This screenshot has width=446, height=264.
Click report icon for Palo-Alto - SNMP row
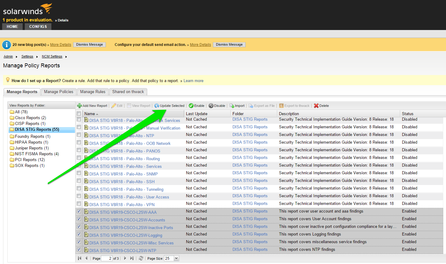(86, 173)
